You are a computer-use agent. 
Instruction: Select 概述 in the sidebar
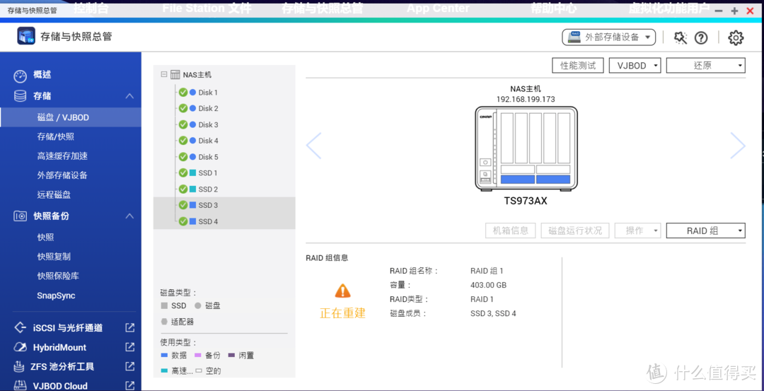click(42, 75)
